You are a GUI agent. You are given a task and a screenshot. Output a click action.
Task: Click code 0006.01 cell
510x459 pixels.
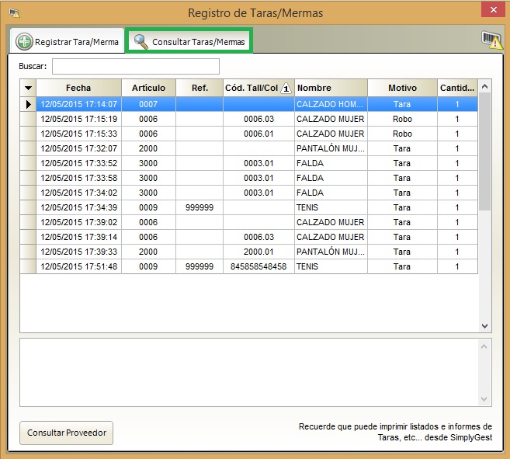click(258, 134)
